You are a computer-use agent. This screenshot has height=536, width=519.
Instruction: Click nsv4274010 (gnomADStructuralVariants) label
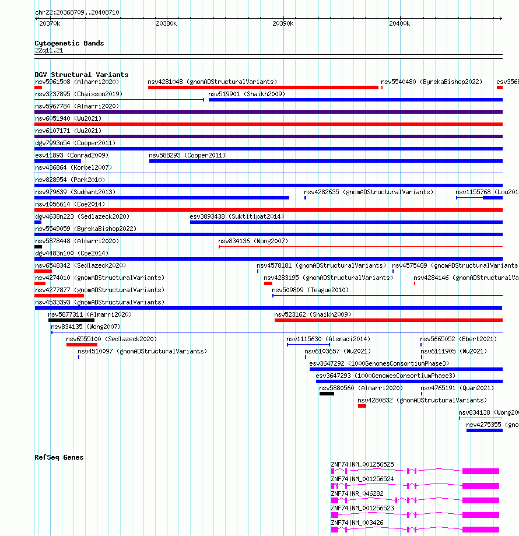click(x=100, y=278)
